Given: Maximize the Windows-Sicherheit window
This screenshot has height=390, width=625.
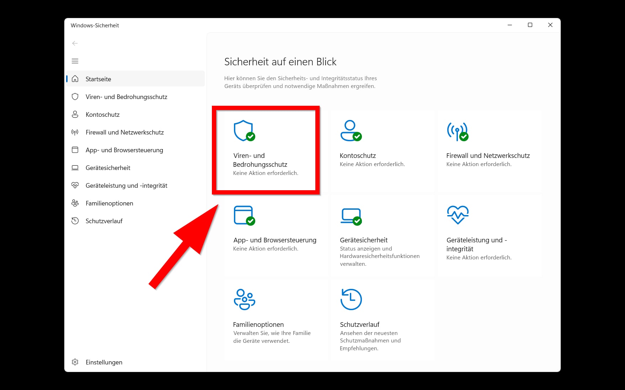Looking at the screenshot, I should (530, 25).
